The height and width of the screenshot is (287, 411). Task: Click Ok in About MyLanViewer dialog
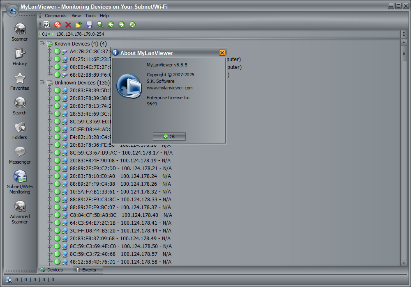click(x=169, y=137)
